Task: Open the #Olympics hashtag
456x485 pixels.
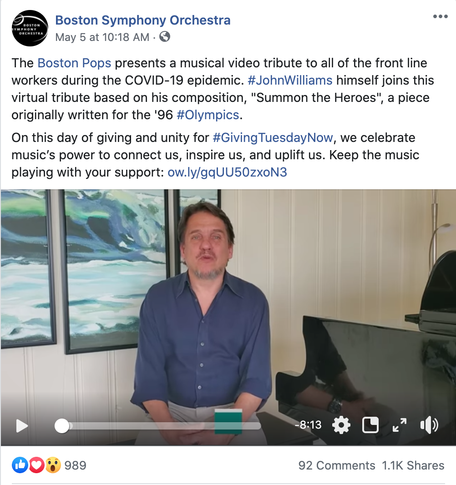Action: pos(208,115)
